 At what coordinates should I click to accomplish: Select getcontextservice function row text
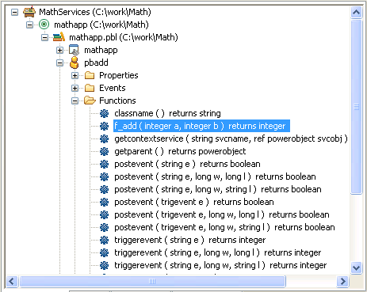point(231,138)
